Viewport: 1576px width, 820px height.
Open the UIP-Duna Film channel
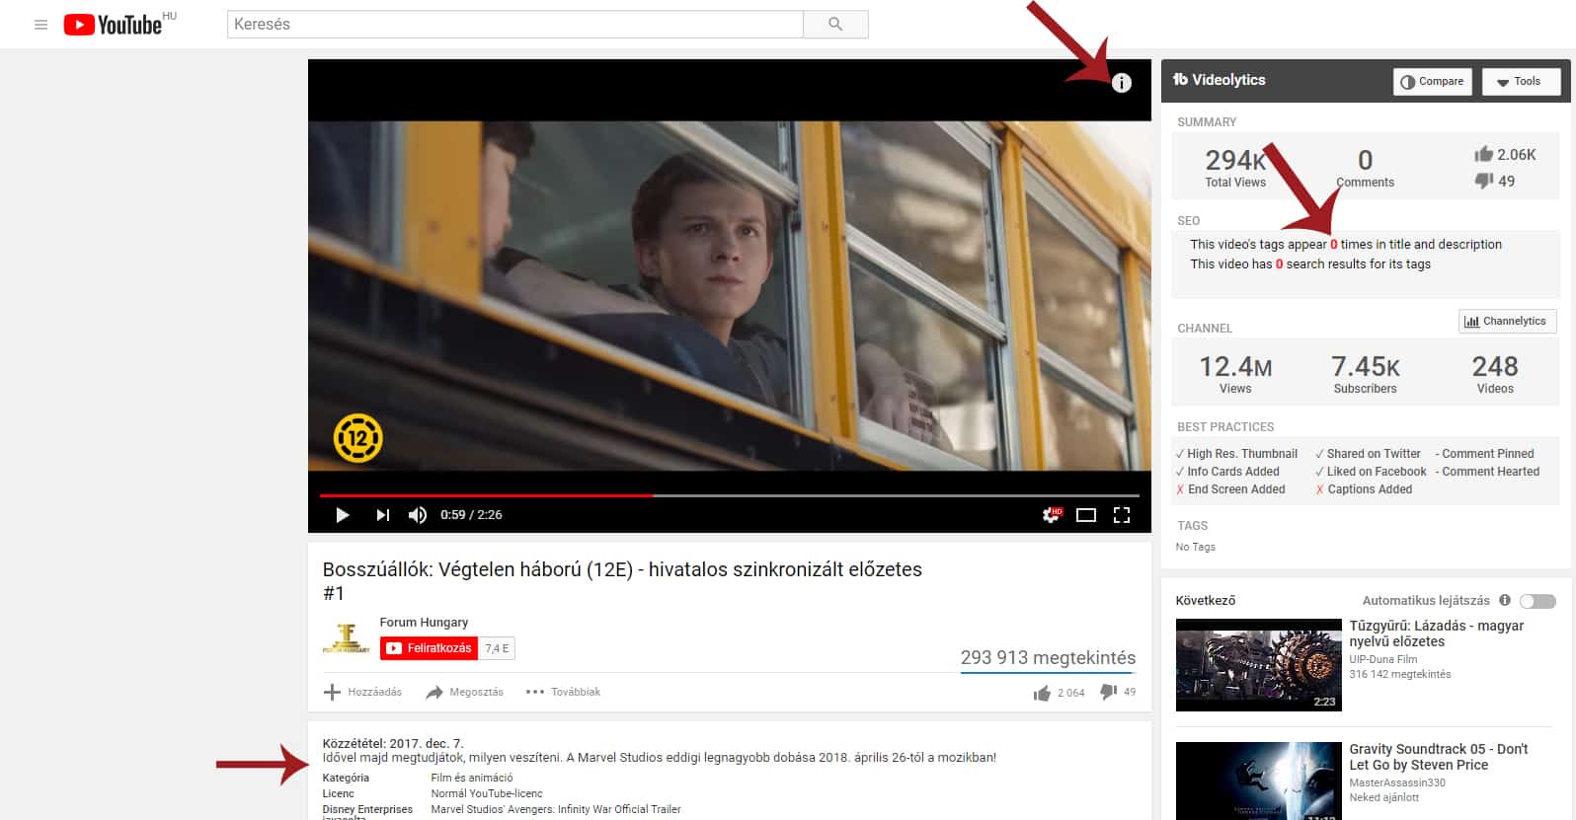(1382, 659)
